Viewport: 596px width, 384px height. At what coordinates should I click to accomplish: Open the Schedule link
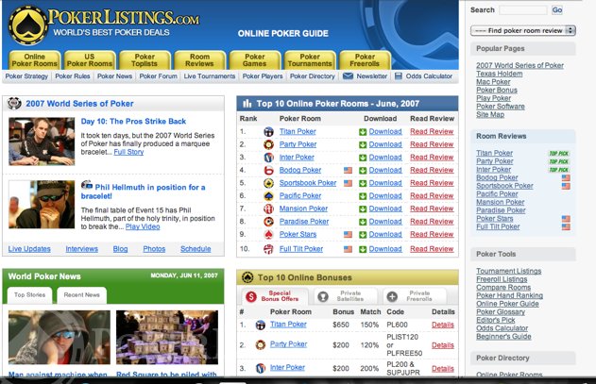tap(196, 249)
